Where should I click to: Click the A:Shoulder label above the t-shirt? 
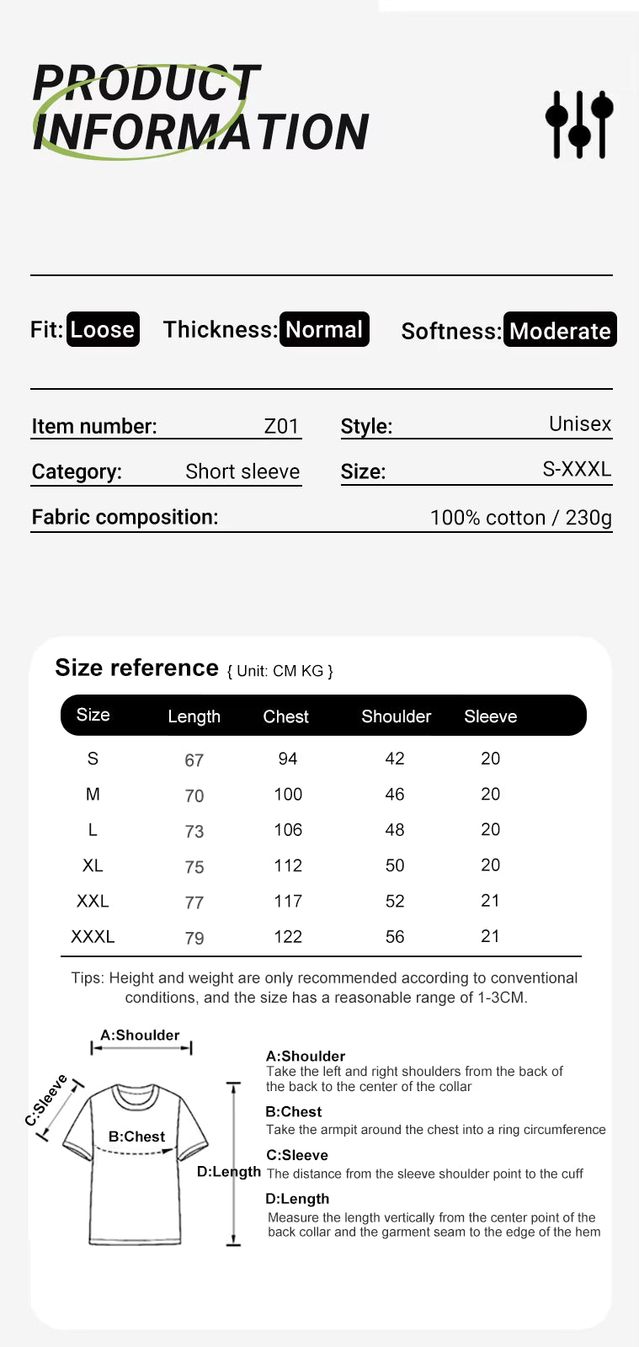tap(140, 1036)
